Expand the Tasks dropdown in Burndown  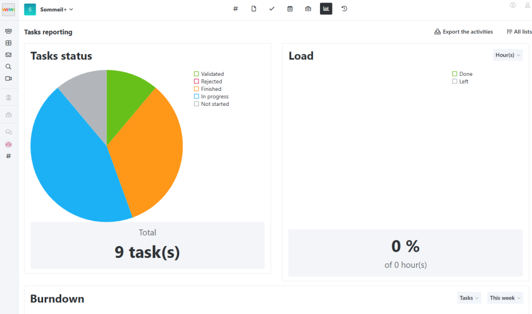(x=469, y=298)
